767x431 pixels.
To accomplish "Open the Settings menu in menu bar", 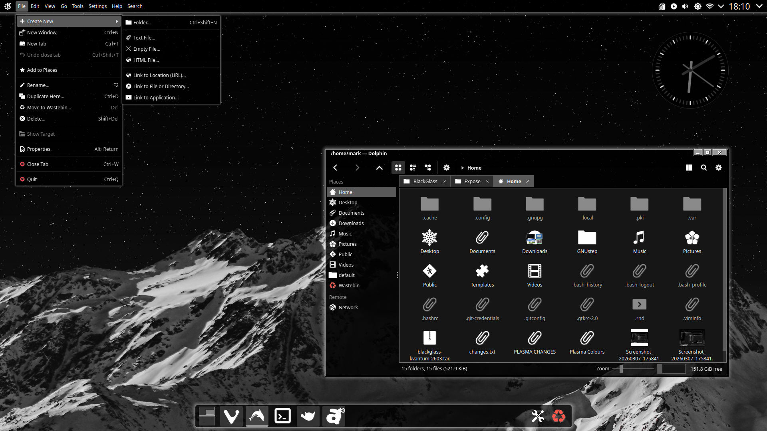I will click(x=97, y=6).
